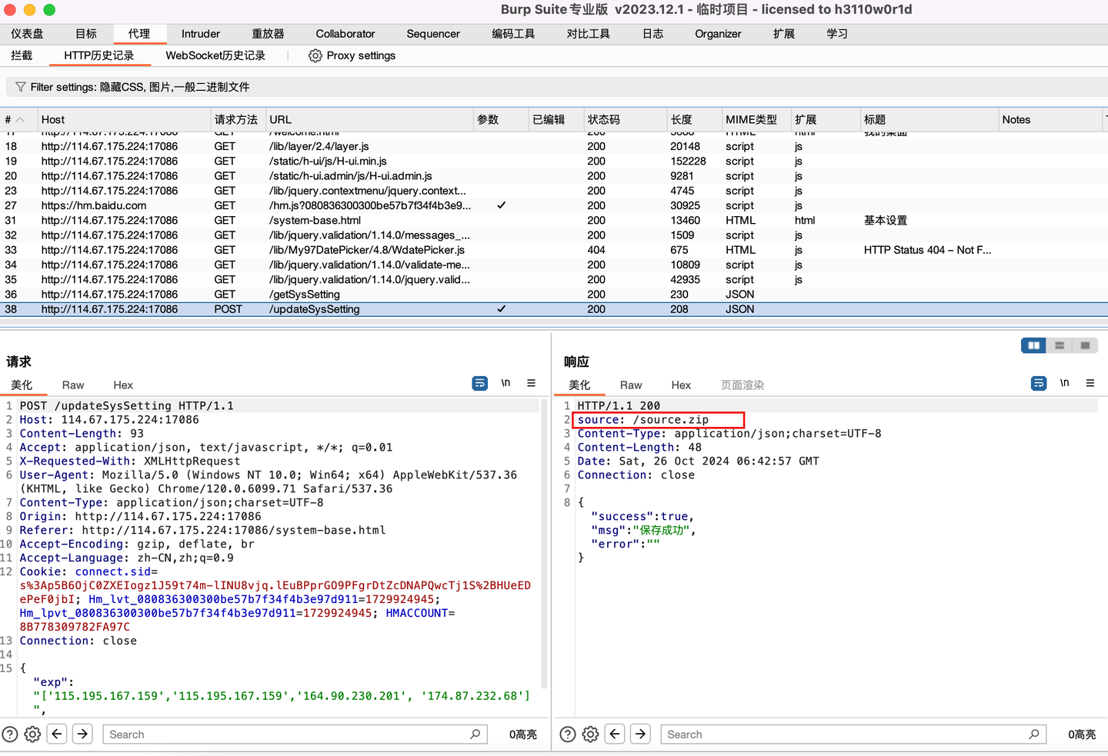This screenshot has width=1108, height=756.
Task: Select the Hex view of the response
Action: (x=681, y=385)
